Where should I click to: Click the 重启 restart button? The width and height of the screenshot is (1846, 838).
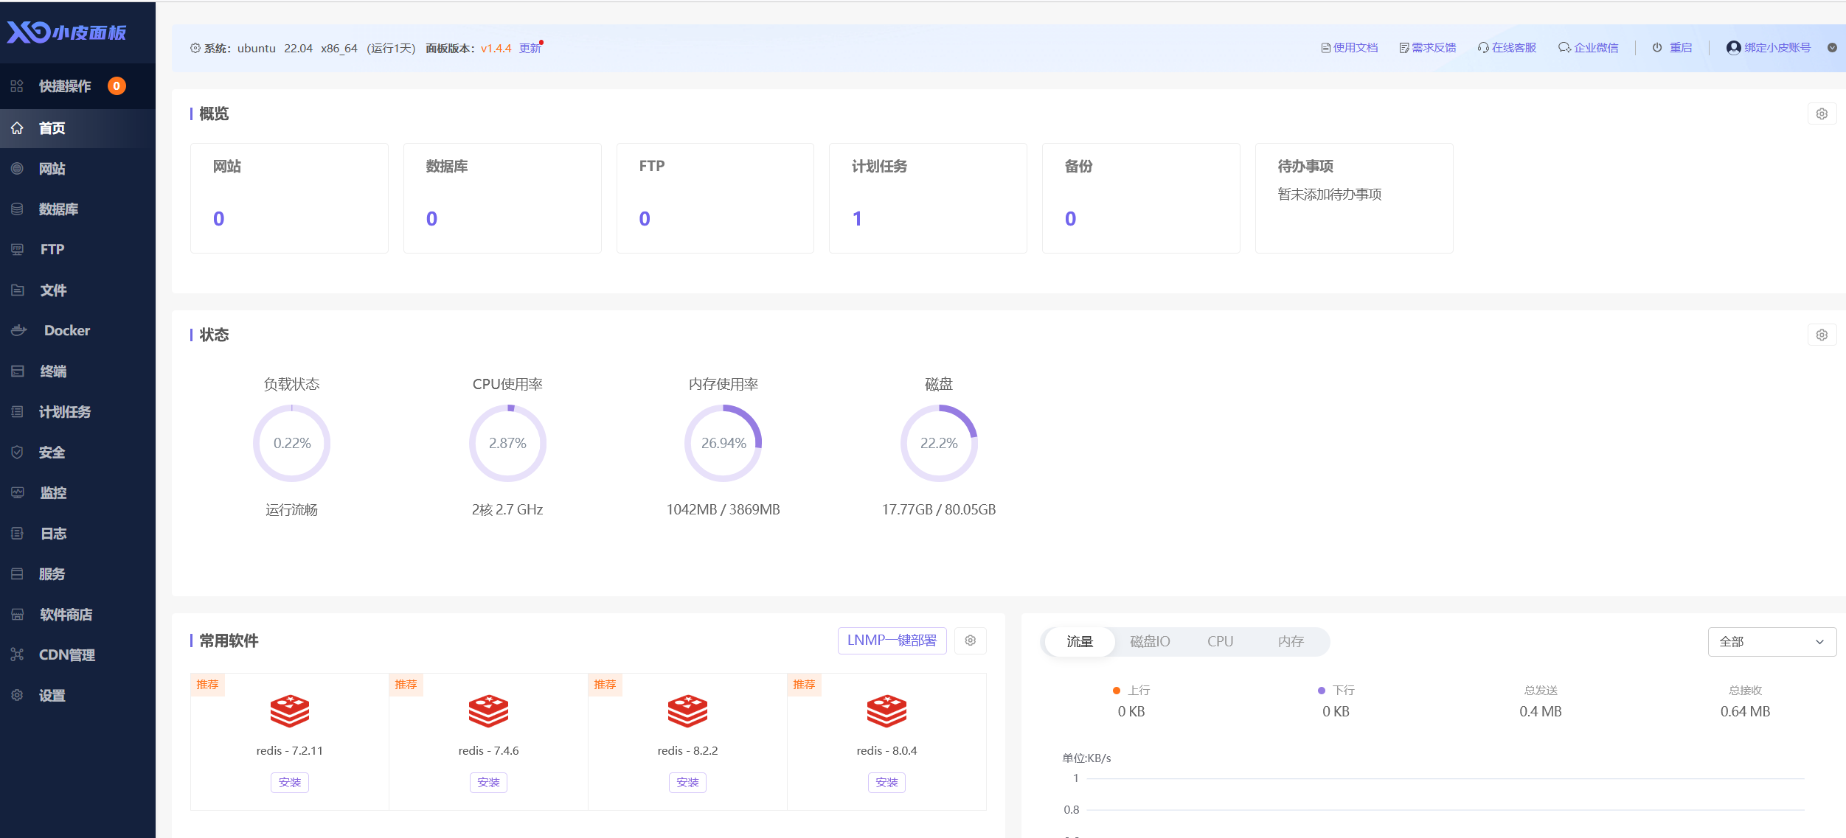click(x=1672, y=48)
